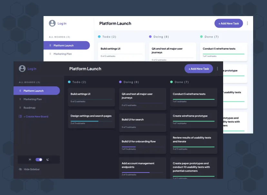Click the user avatar icon in the light window

coord(52,23)
